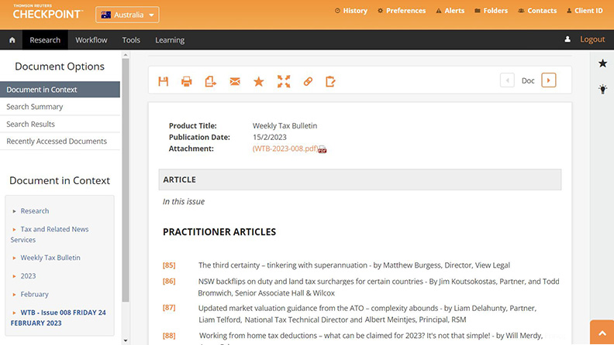Click the Export document icon
Screen dimensions: 614x345
pos(210,81)
